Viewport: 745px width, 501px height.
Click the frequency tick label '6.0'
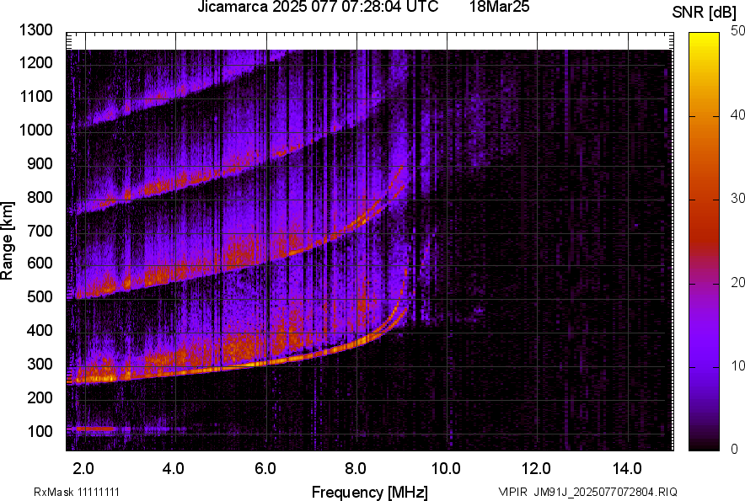265,469
